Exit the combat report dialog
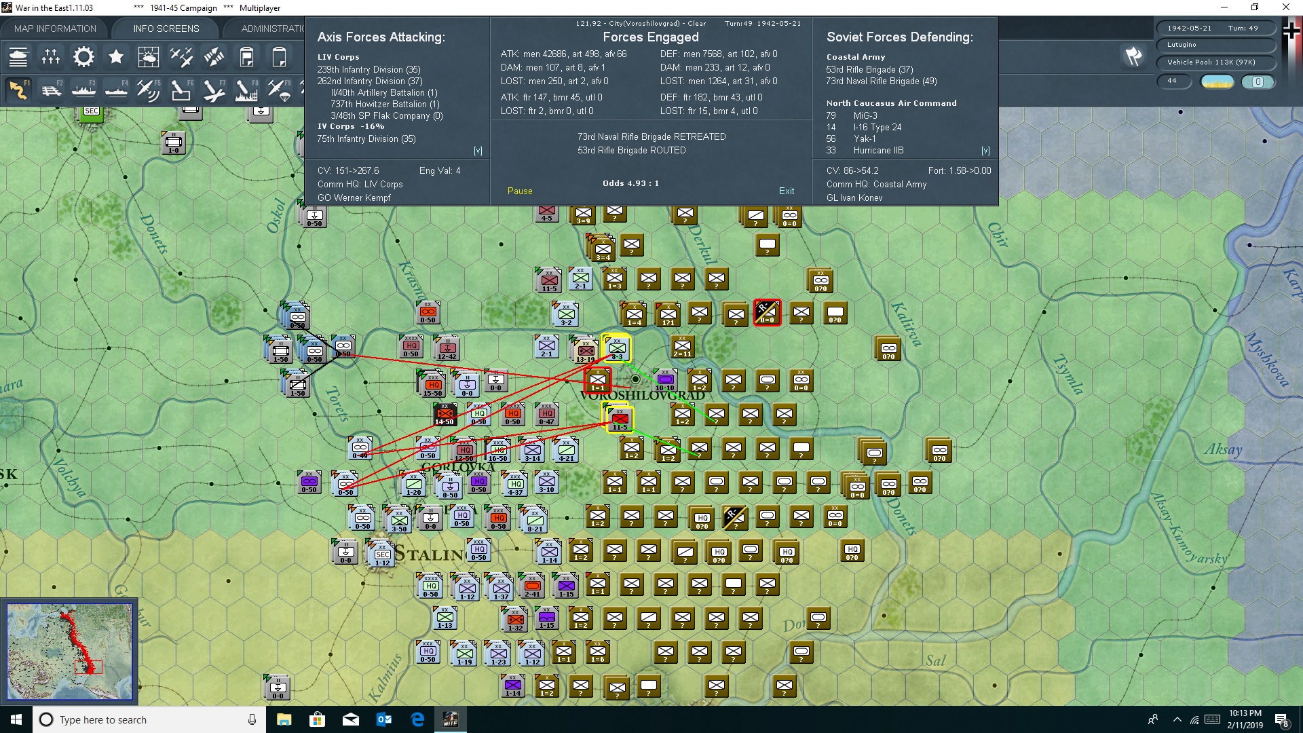 [787, 191]
